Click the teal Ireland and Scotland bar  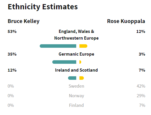[x=72, y=78]
